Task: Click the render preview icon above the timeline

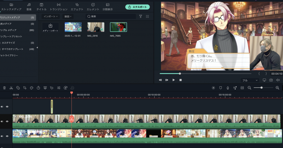Action: pos(213,88)
